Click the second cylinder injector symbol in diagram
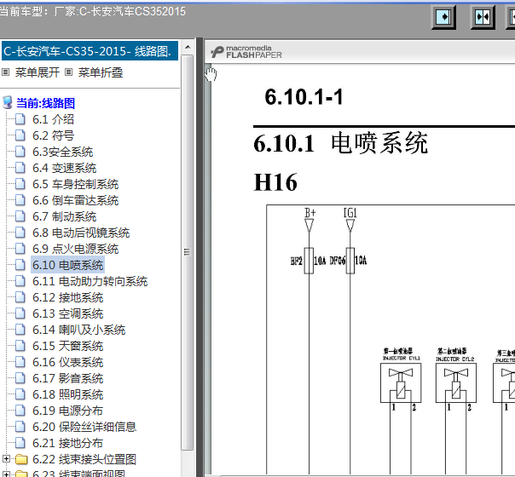Image resolution: width=515 pixels, height=477 pixels. click(456, 382)
